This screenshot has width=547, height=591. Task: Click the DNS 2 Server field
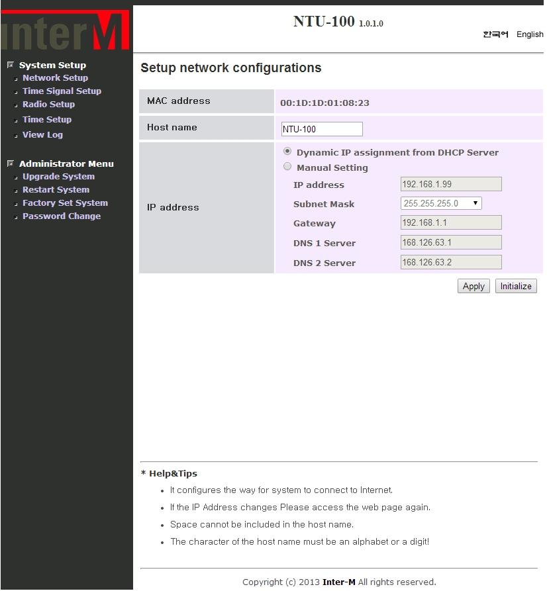click(x=451, y=262)
